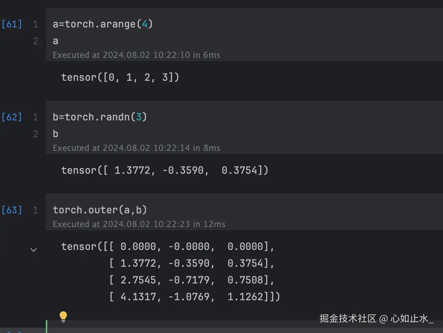Place cursor in torch.outer(a,b) code line
443x333 pixels.
pyautogui.click(x=100, y=210)
